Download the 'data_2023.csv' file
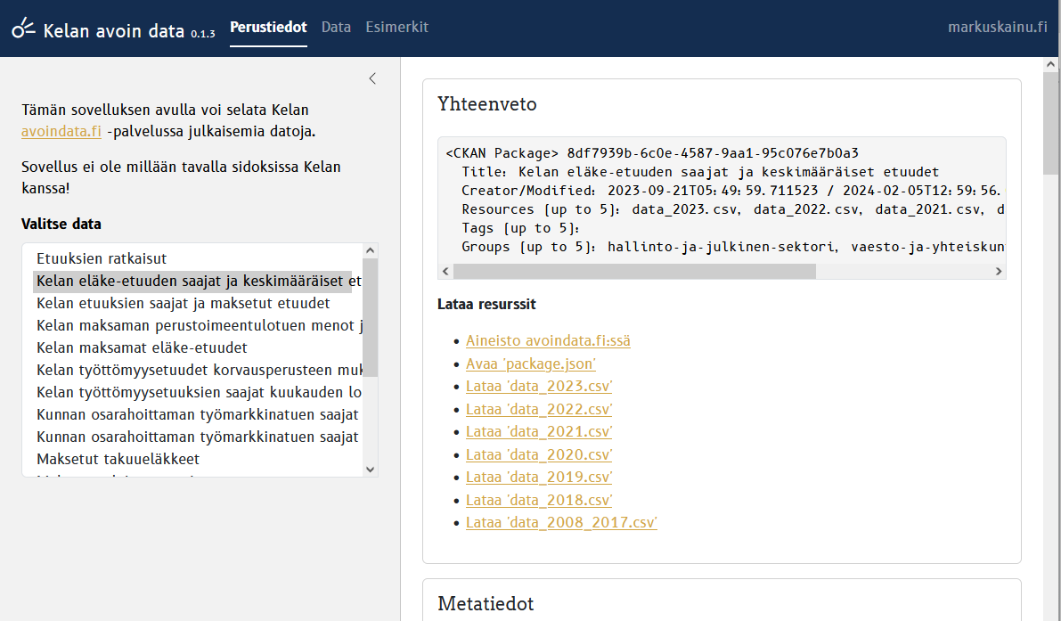This screenshot has width=1061, height=621. 539,387
